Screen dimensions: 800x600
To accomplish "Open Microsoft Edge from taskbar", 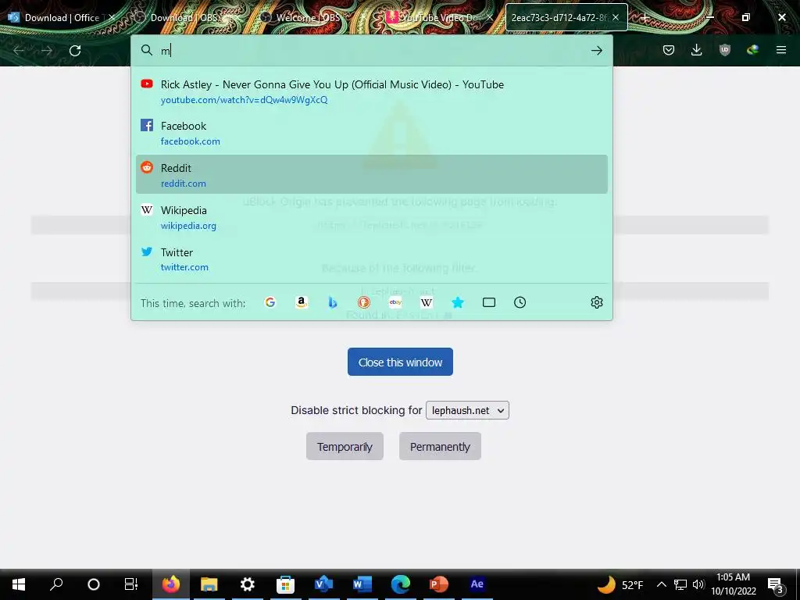I will [x=401, y=584].
